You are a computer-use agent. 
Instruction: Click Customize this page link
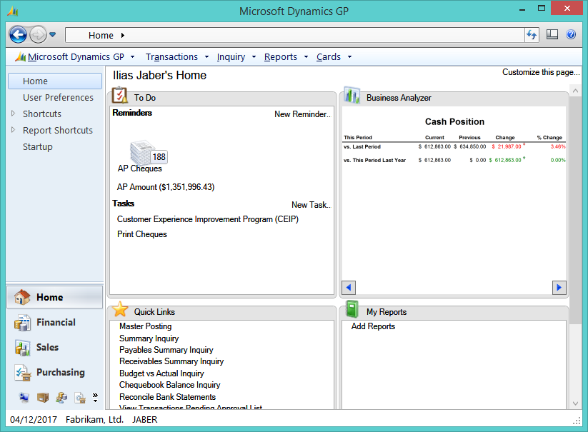click(541, 72)
